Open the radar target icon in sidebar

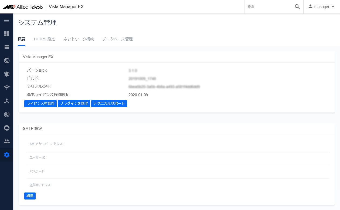tap(6, 114)
